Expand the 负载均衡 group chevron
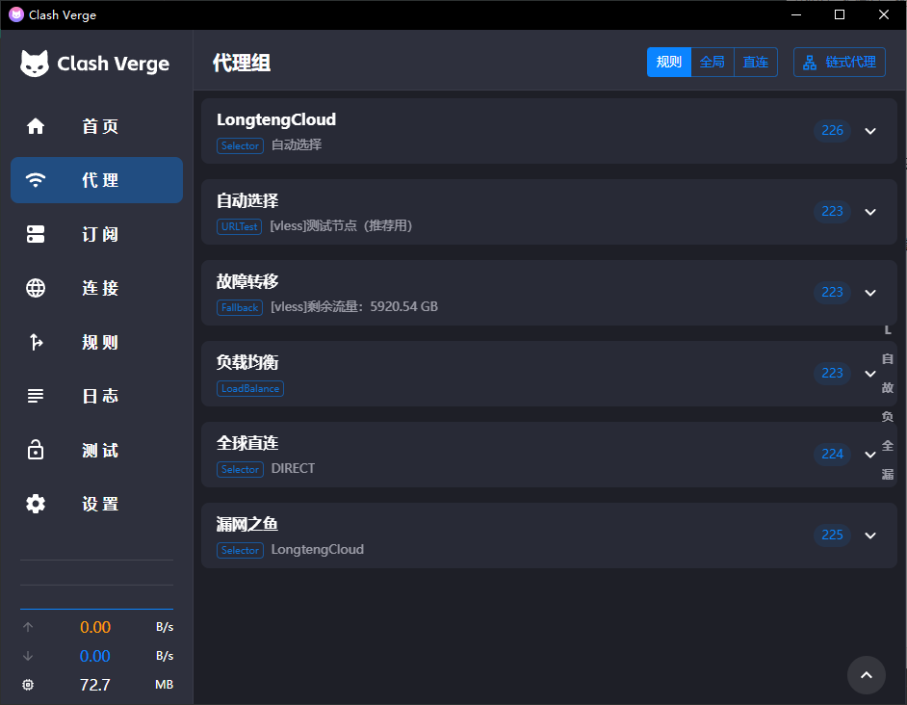 tap(870, 374)
